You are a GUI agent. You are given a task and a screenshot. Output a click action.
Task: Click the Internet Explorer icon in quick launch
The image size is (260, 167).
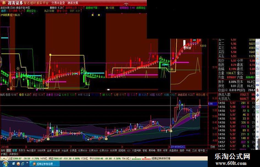coord(22,164)
